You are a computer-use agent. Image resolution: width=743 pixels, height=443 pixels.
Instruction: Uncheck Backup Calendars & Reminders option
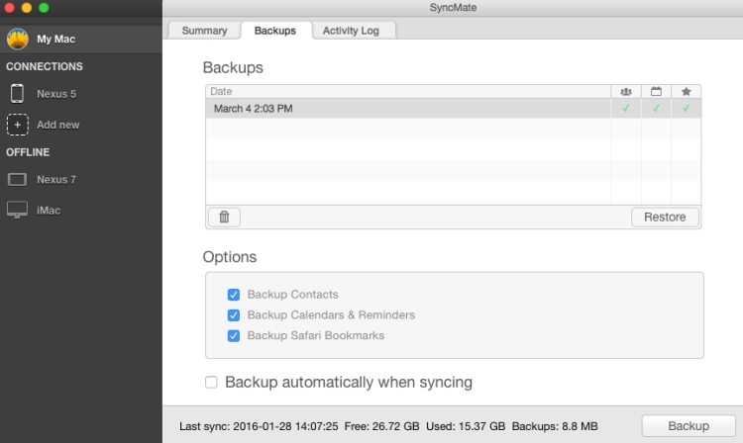[234, 314]
